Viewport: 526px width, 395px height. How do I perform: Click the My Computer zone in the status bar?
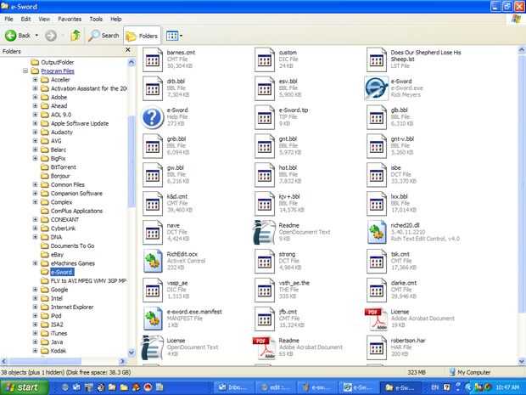[x=470, y=372]
